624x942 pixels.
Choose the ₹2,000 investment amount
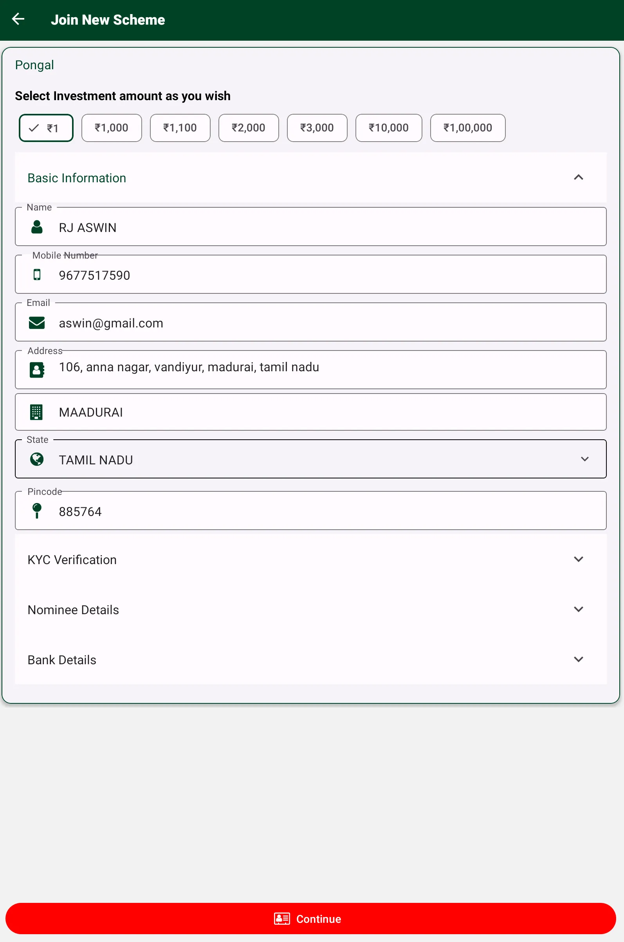tap(248, 128)
